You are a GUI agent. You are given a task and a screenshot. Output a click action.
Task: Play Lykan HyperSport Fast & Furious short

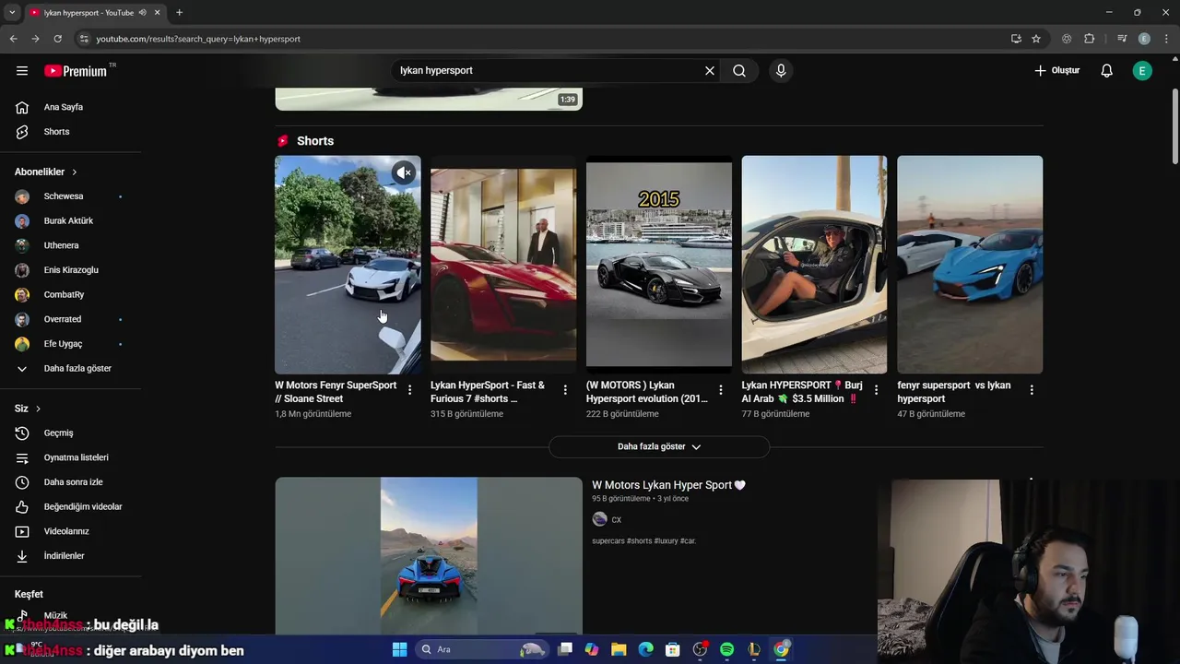[x=503, y=265]
